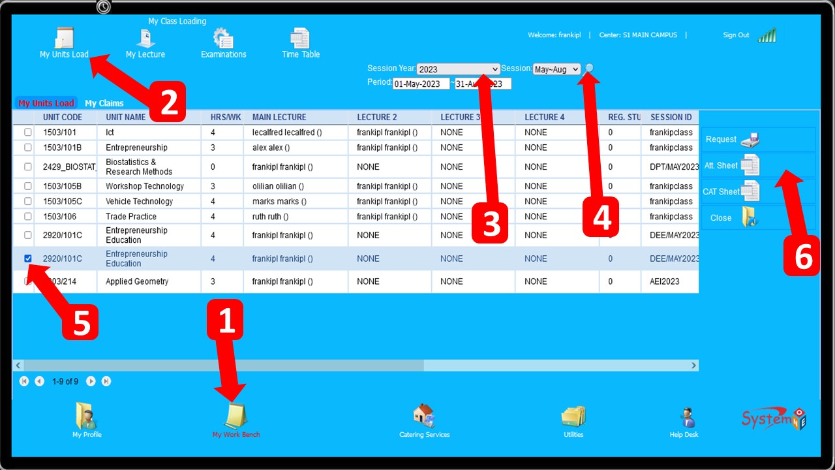Open the Utilities folder icon

573,416
